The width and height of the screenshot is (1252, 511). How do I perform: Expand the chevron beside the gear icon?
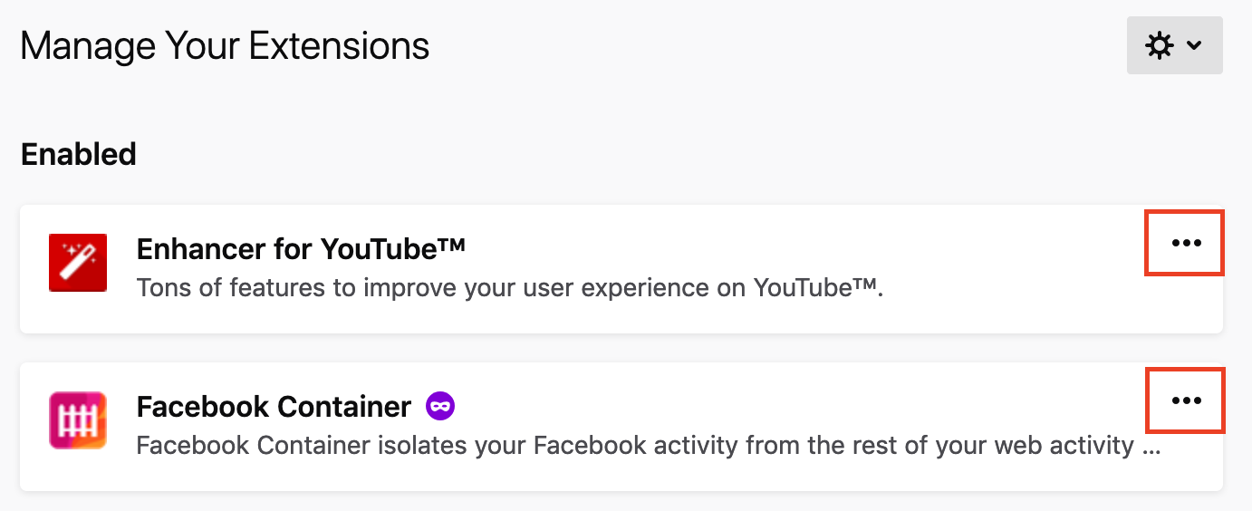point(1194,45)
